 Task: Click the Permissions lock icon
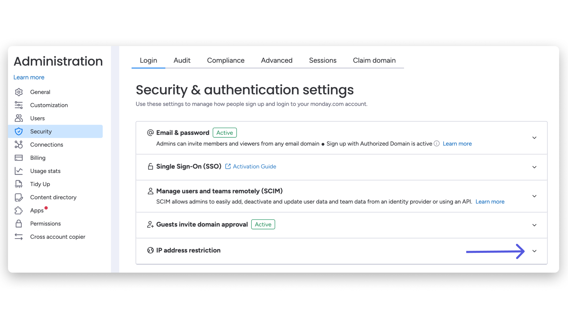pyautogui.click(x=19, y=224)
